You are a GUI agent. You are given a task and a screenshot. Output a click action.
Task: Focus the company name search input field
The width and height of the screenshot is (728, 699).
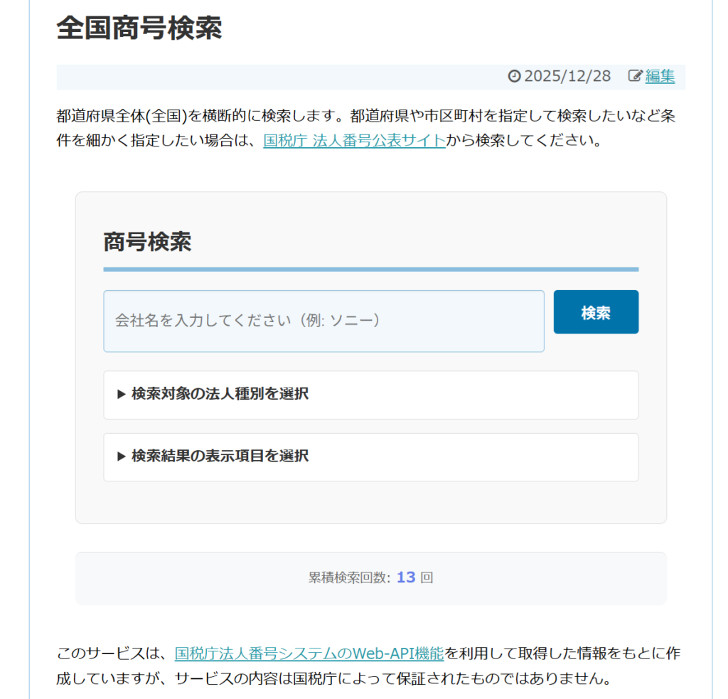323,321
